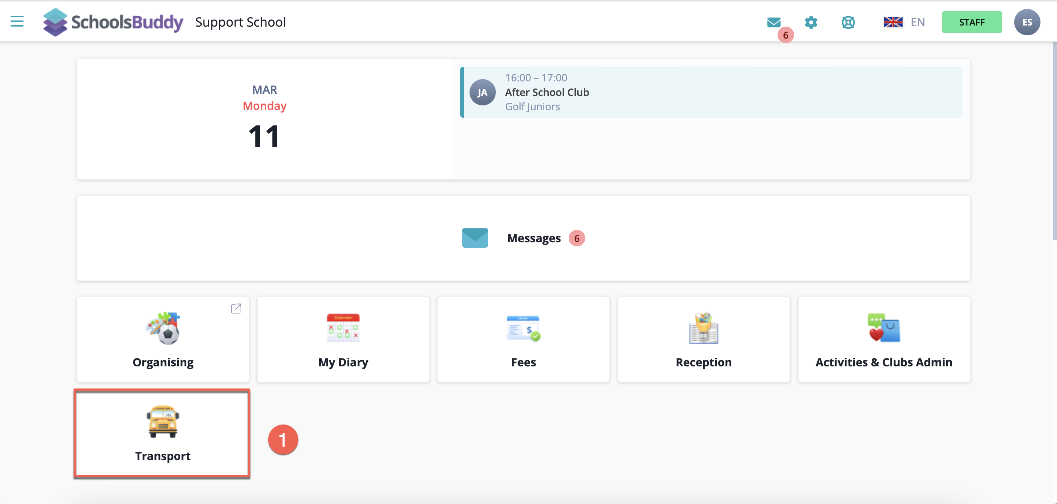Image resolution: width=1057 pixels, height=504 pixels.
Task: Click the Fees cheque icon
Action: (523, 328)
